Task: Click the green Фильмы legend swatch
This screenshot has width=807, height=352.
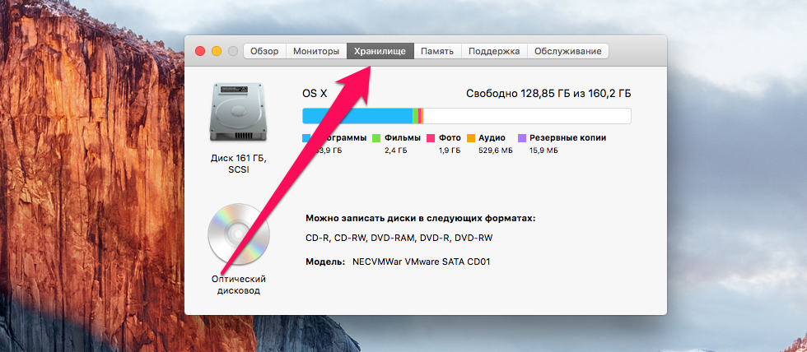Action: (376, 137)
